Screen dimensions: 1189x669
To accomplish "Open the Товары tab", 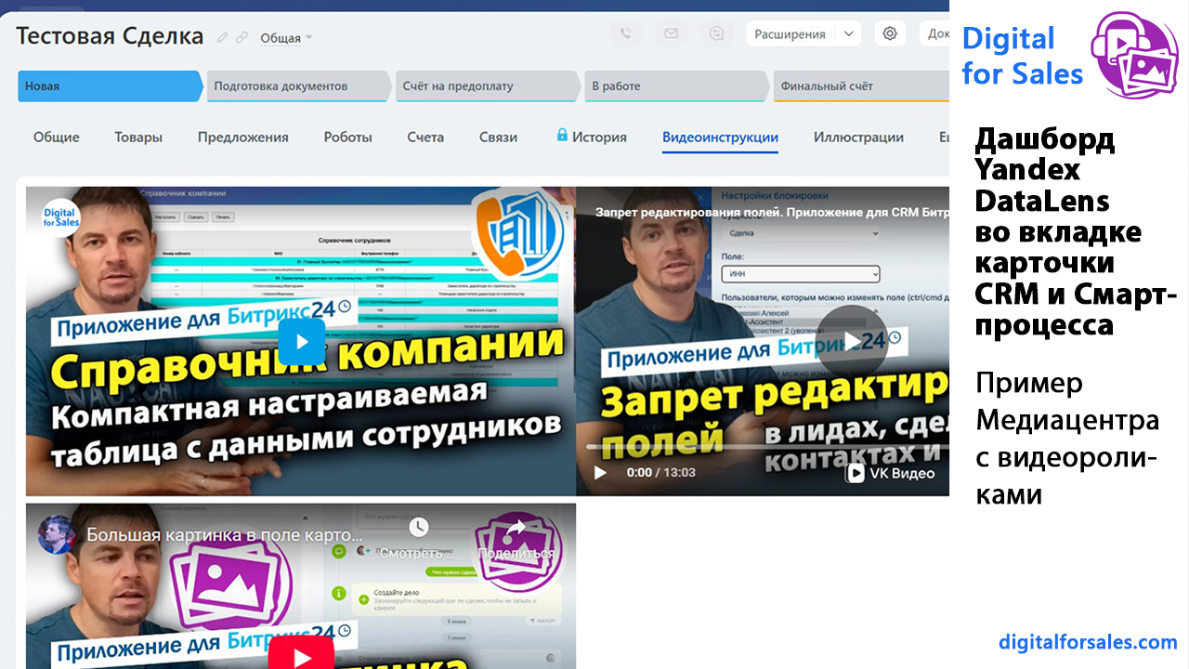I will (138, 137).
